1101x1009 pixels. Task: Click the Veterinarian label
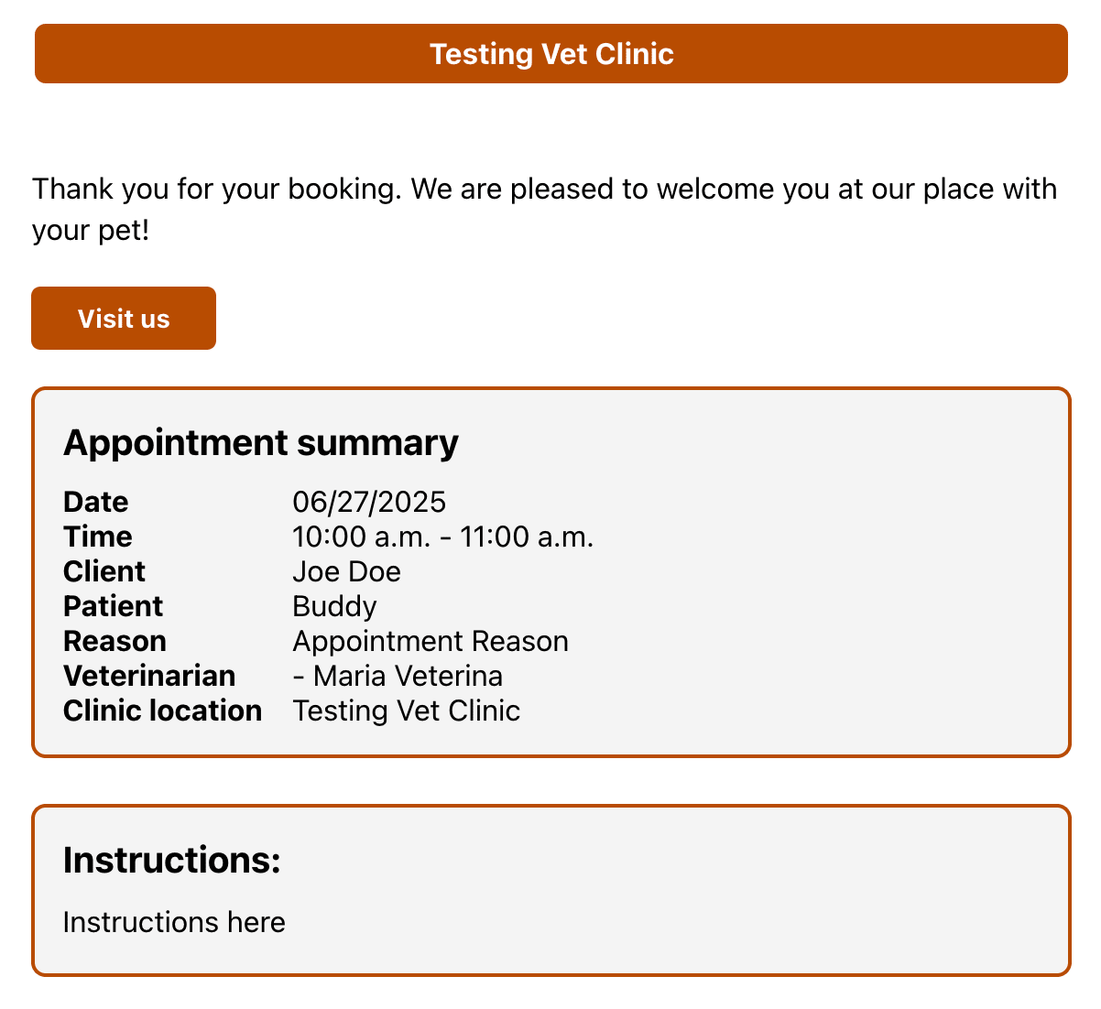[149, 676]
